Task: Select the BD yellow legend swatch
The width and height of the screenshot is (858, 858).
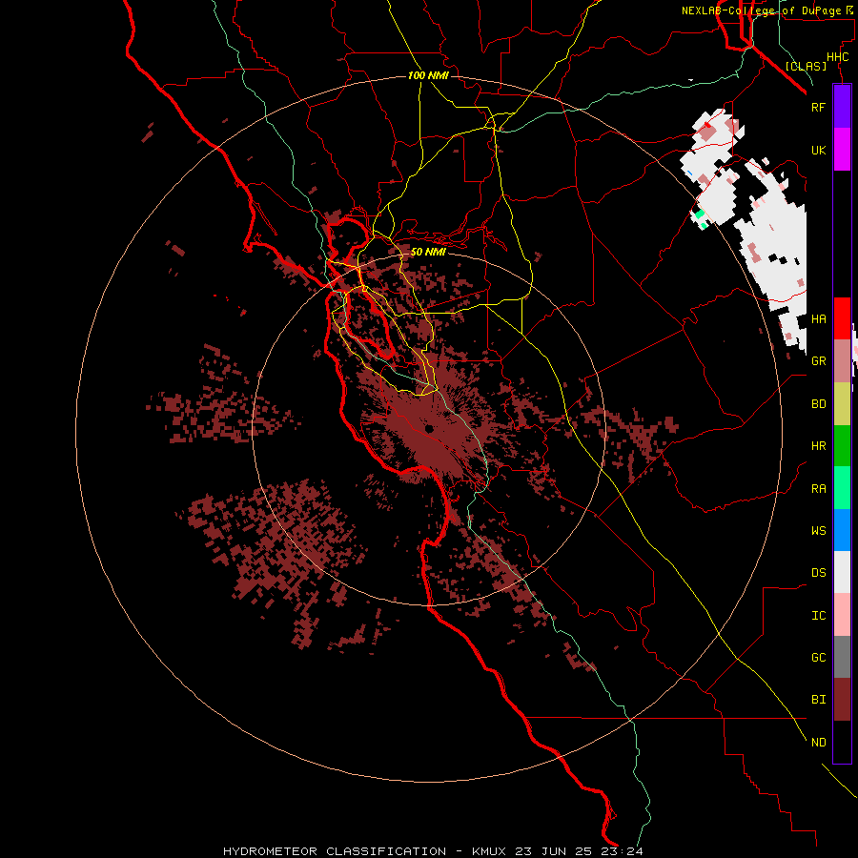Action: click(x=842, y=404)
